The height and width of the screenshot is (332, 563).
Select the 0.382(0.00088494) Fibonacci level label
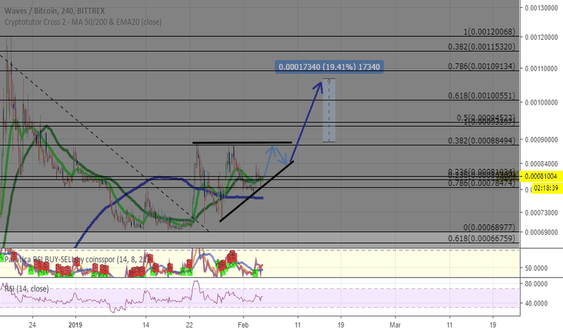pyautogui.click(x=481, y=141)
